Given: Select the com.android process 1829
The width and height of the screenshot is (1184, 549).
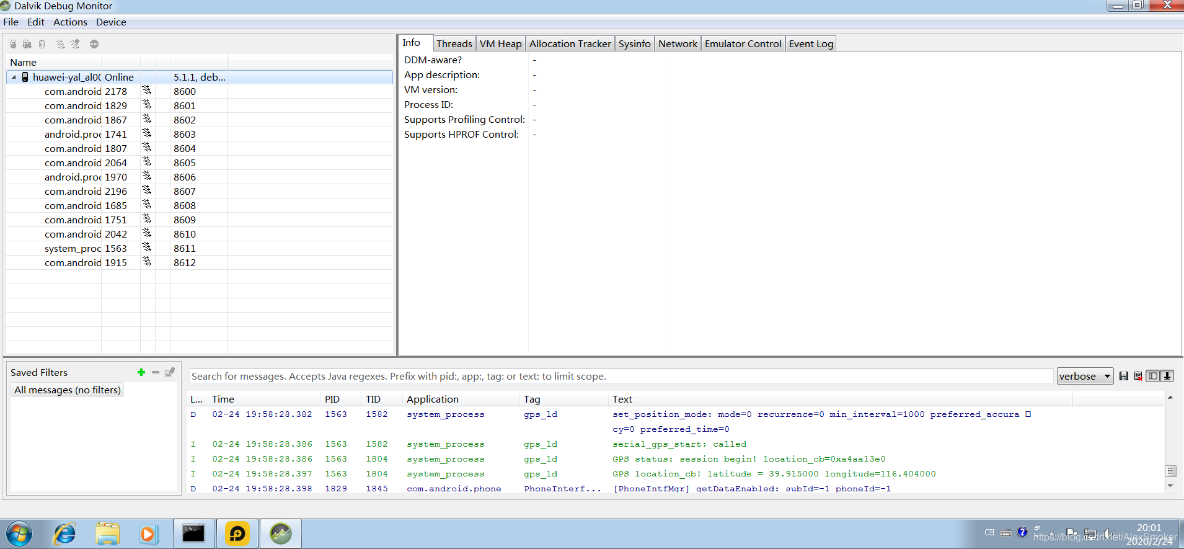Looking at the screenshot, I should click(x=200, y=105).
